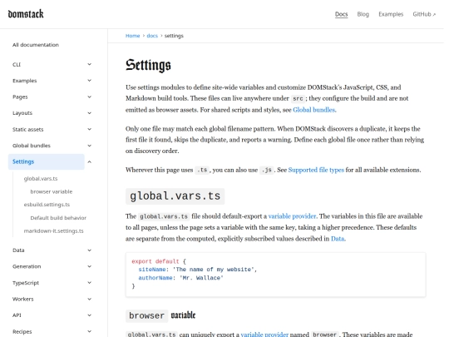Image resolution: width=449 pixels, height=337 pixels.
Task: Jump to browser variable sidebar sub-item
Action: tap(52, 191)
